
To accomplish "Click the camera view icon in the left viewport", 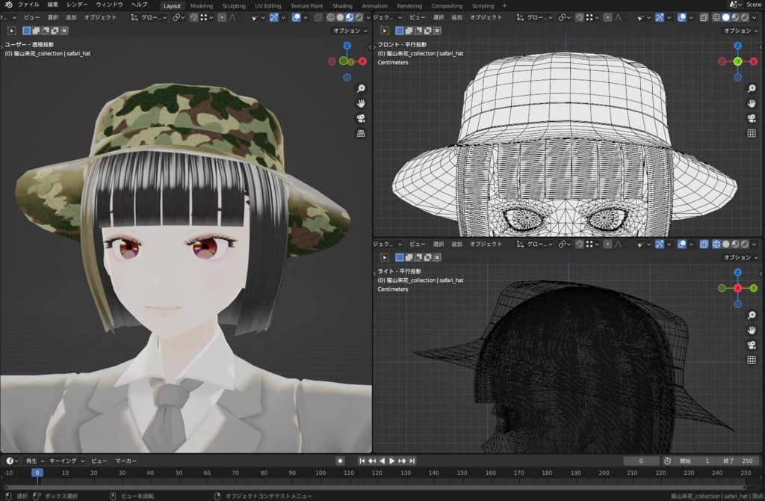I will click(x=361, y=118).
